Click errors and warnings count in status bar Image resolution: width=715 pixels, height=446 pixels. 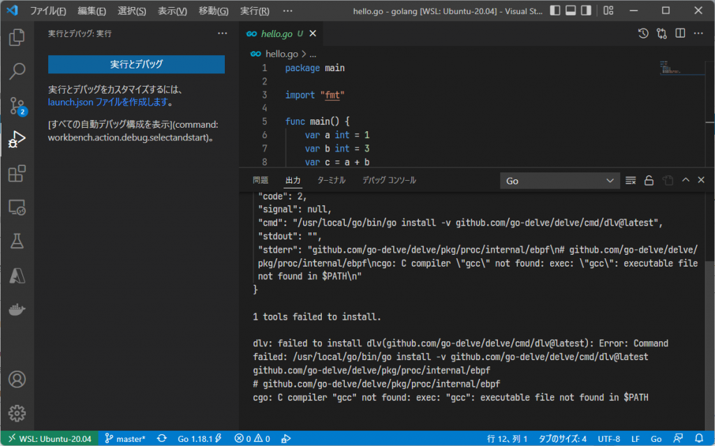pyautogui.click(x=252, y=439)
